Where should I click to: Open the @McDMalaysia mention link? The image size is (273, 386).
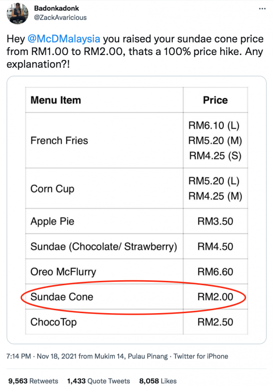64,39
